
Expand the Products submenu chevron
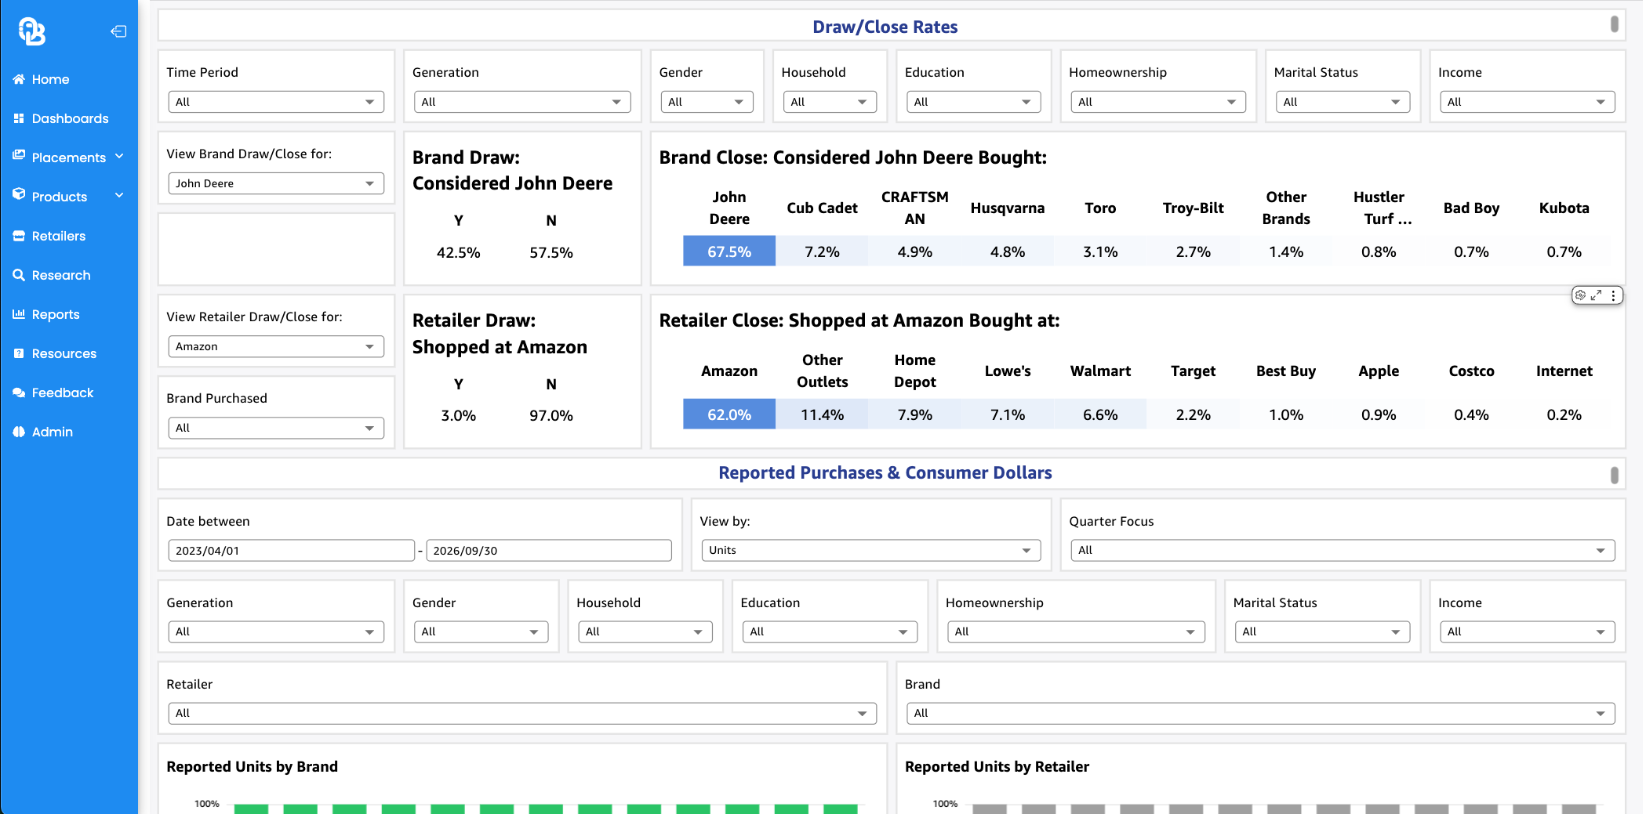(119, 196)
